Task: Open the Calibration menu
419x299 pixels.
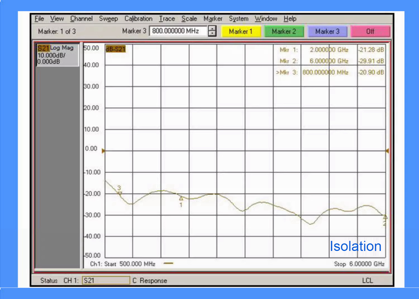Action: pyautogui.click(x=138, y=19)
